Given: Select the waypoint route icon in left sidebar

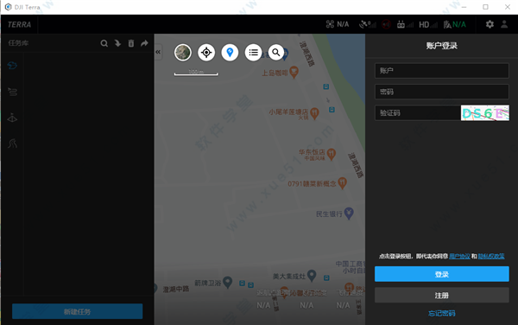Looking at the screenshot, I should coord(12,92).
